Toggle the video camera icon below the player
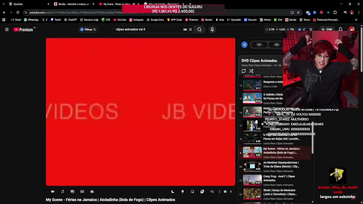Screen dimensions: 363x204 53,192
